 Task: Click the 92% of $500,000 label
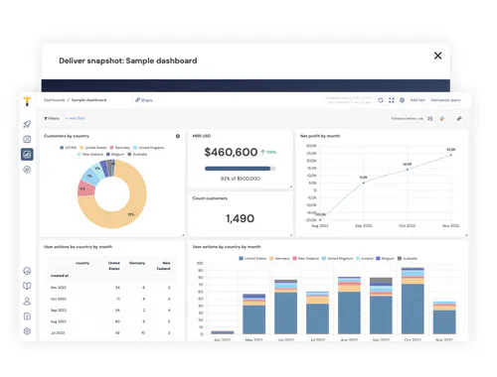pos(241,179)
